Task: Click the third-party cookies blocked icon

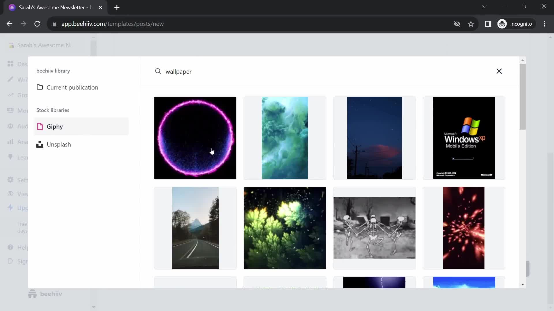Action: tap(457, 24)
